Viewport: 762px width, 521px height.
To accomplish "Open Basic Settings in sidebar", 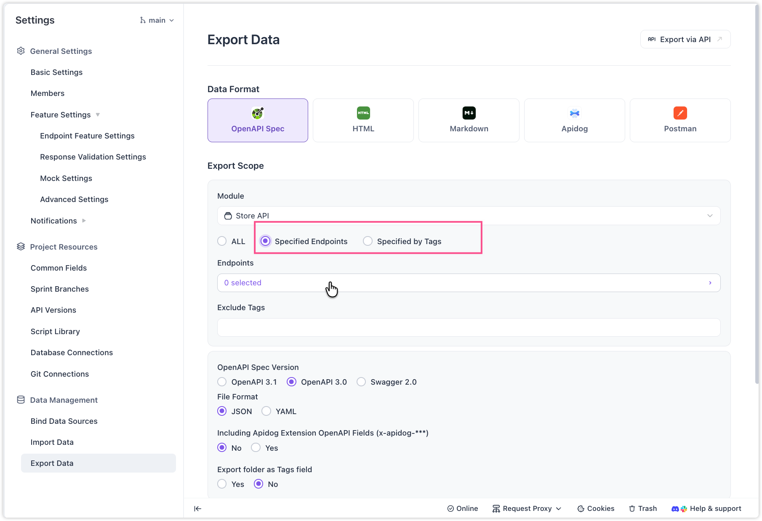I will (x=56, y=72).
